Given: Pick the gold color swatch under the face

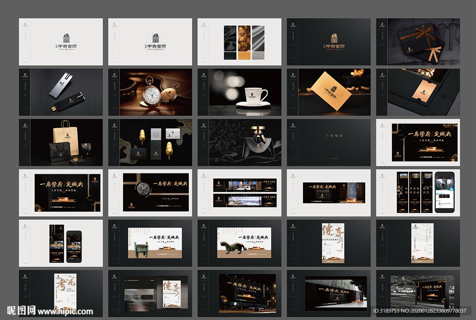Looking at the screenshot, I should (x=244, y=56).
